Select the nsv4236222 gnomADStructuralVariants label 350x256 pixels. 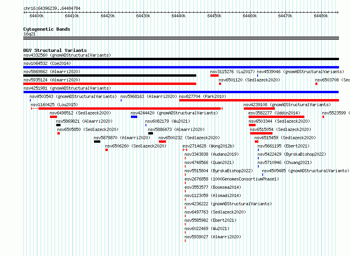(228, 204)
